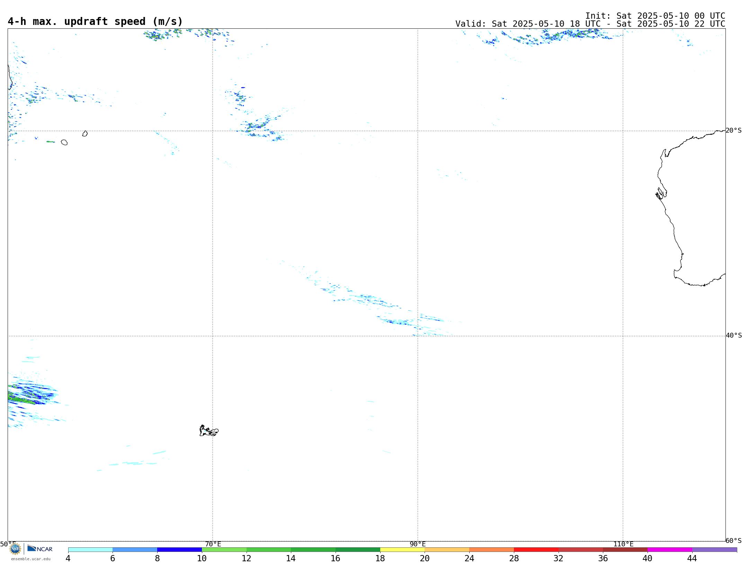Click the colorbar tick label "10"
Screen dimensions: 748x563
click(202, 558)
